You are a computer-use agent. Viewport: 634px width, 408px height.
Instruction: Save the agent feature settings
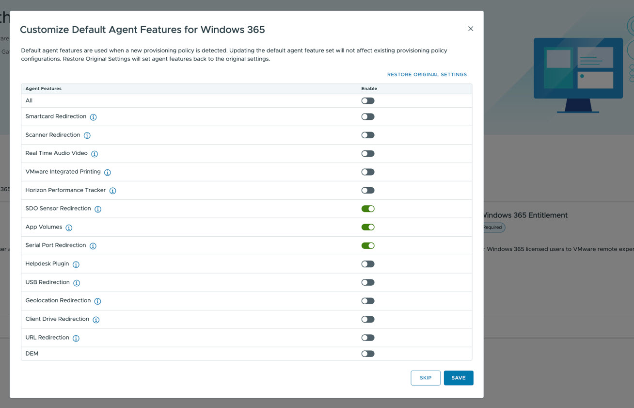[x=459, y=378]
